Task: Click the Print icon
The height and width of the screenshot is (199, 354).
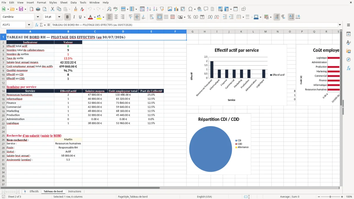Action: pyautogui.click(x=38, y=9)
